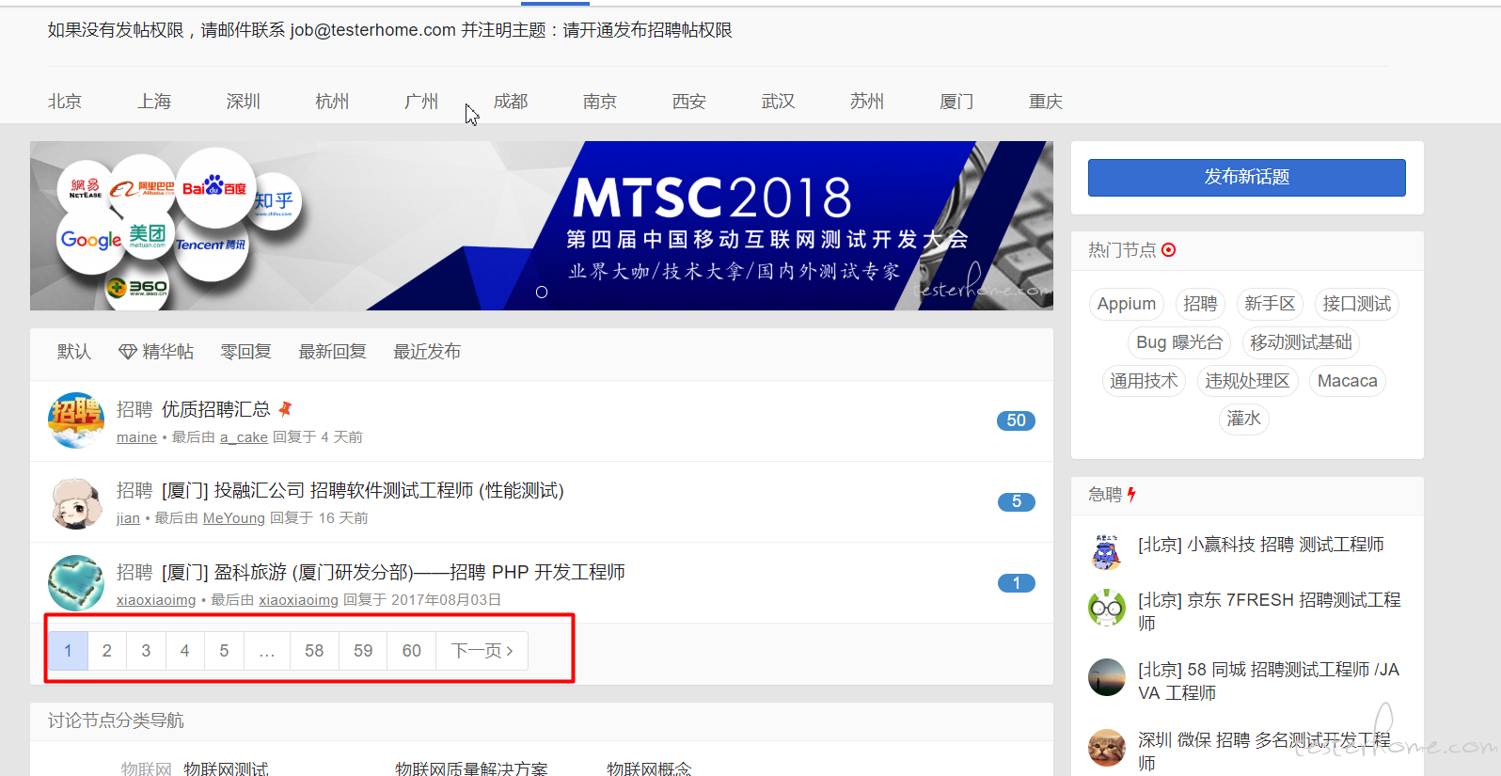Filter jobs by 北京

tap(65, 102)
